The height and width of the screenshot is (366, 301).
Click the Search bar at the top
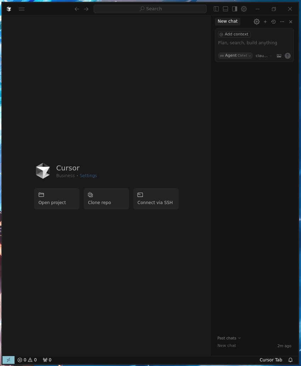tap(150, 9)
